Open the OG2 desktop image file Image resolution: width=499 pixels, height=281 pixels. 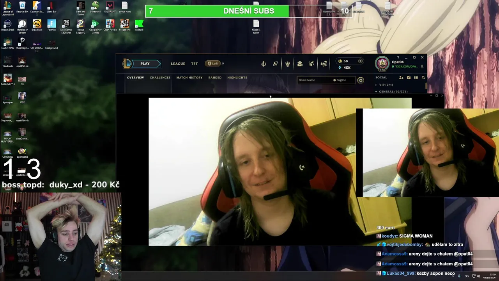click(22, 98)
